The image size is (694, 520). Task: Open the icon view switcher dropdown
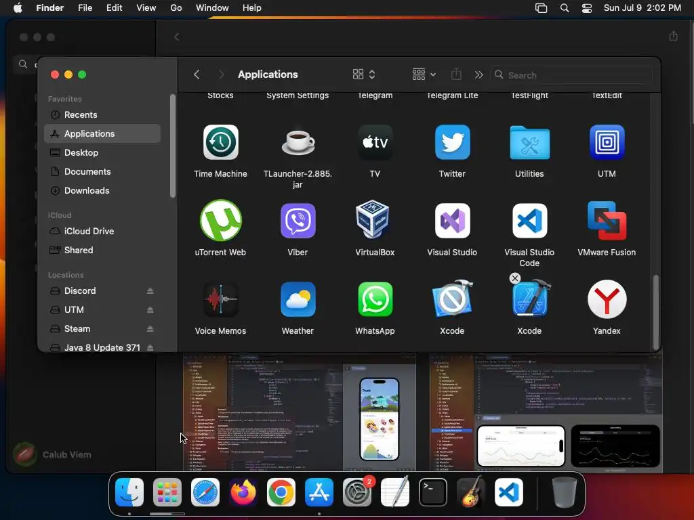click(x=364, y=74)
